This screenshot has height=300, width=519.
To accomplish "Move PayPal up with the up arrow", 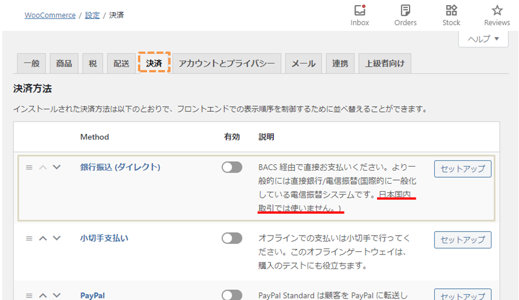I will coord(43,296).
